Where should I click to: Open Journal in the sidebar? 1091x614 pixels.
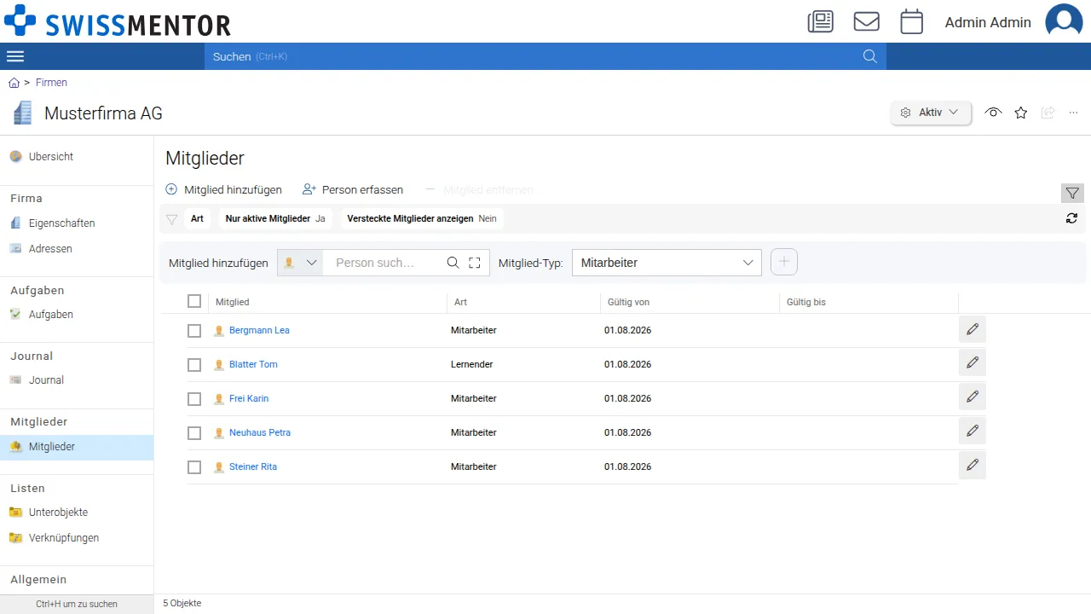click(x=46, y=380)
